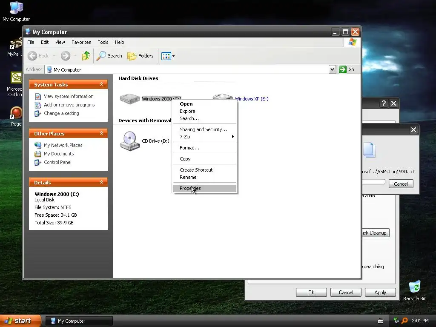Viewport: 436px width, 327px height.
Task: Click the Go button
Action: (347, 69)
